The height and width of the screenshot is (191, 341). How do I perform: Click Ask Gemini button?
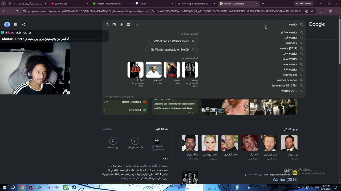pyautogui.click(x=303, y=4)
